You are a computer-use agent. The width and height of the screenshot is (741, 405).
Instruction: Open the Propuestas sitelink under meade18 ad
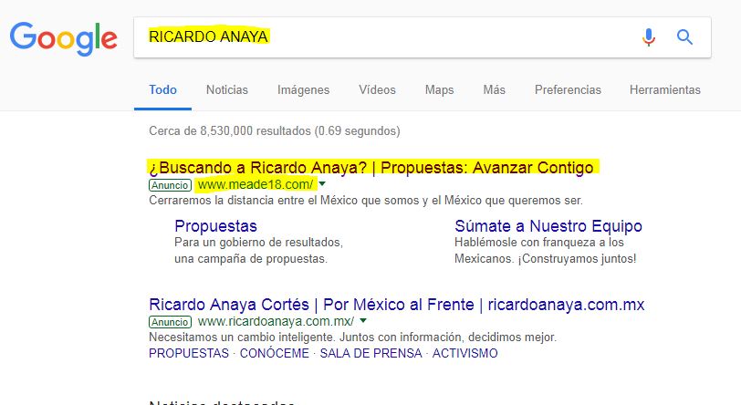pos(215,226)
